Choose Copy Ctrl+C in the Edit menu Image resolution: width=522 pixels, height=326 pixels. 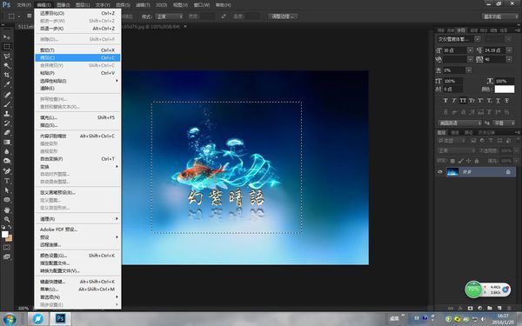(x=77, y=58)
